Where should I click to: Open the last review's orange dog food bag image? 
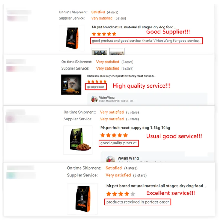coord(83,199)
